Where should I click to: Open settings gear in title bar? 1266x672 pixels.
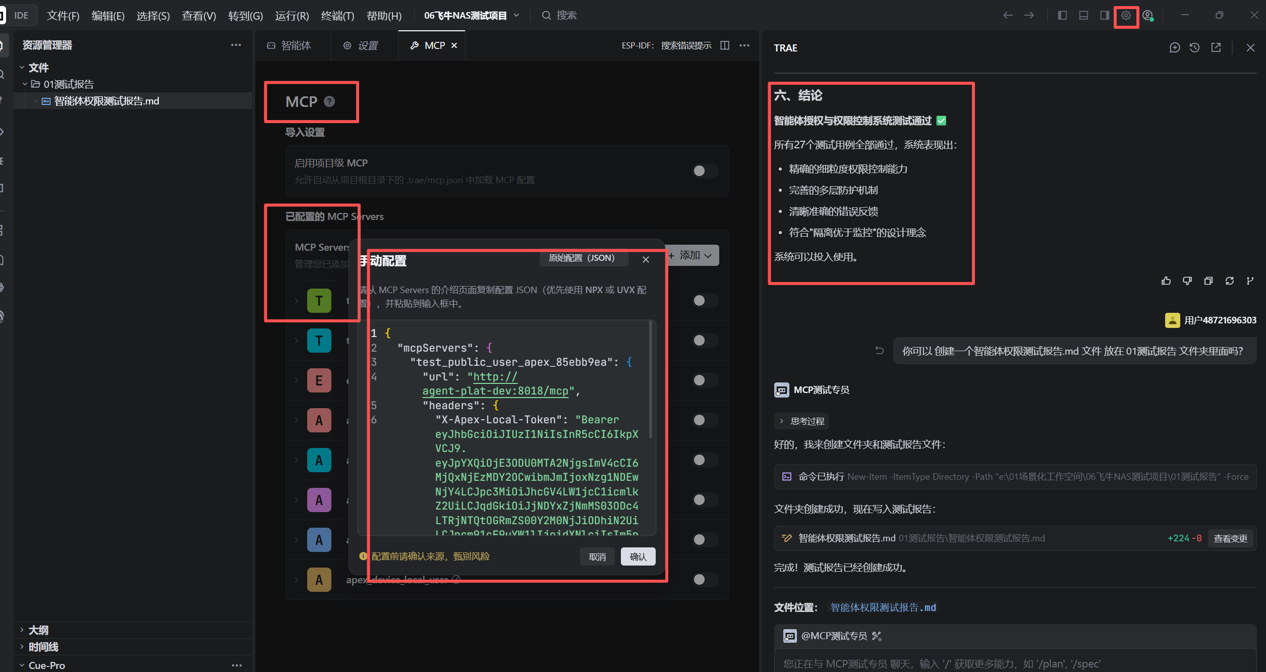point(1126,16)
